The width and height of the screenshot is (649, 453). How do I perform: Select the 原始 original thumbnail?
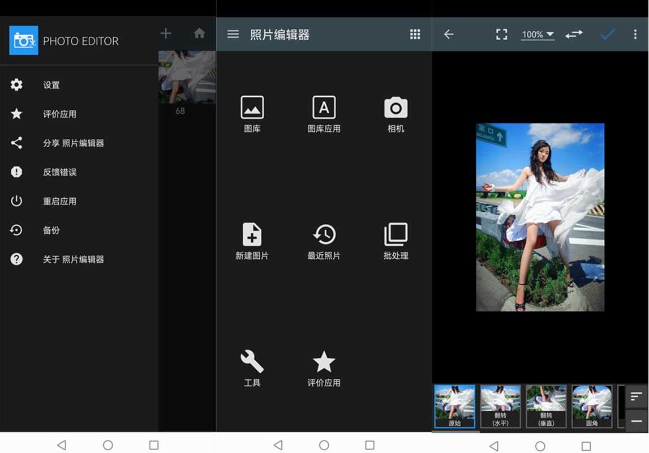[454, 406]
